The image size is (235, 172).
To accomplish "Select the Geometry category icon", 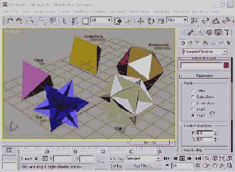I will [182, 43].
